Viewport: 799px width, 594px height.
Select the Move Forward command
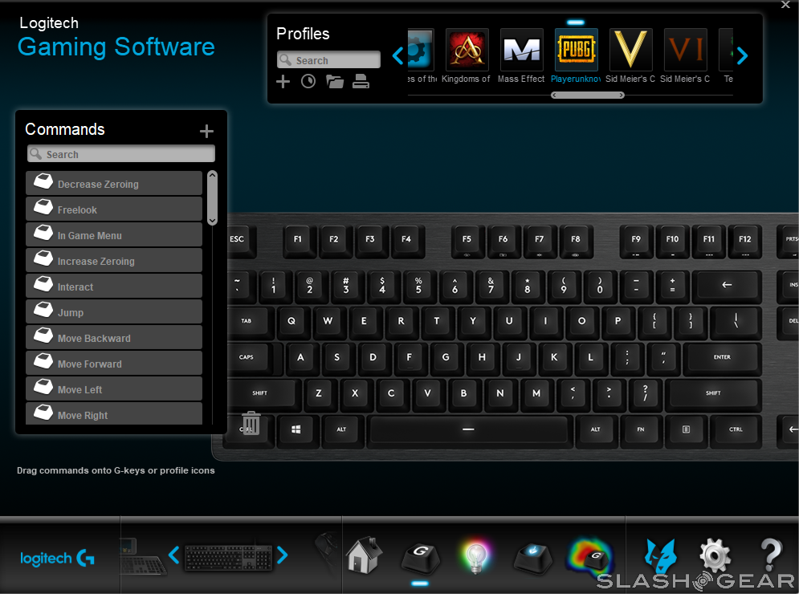[x=114, y=364]
